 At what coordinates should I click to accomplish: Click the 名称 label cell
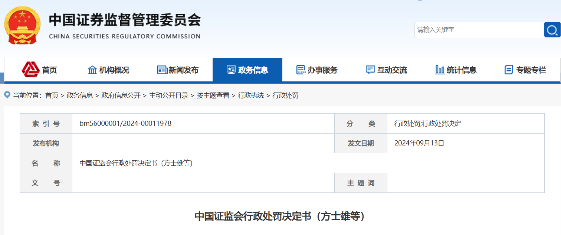click(x=46, y=163)
